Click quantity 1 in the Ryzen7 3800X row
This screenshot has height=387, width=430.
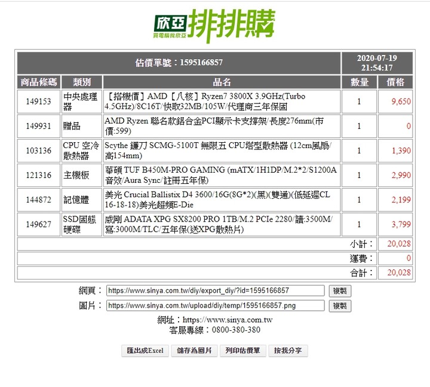pyautogui.click(x=359, y=102)
